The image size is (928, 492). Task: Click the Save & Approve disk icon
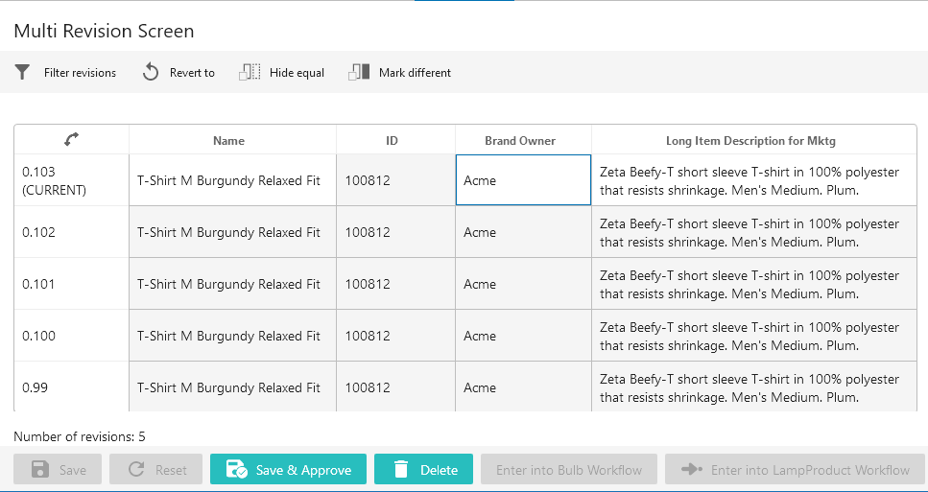tap(236, 470)
